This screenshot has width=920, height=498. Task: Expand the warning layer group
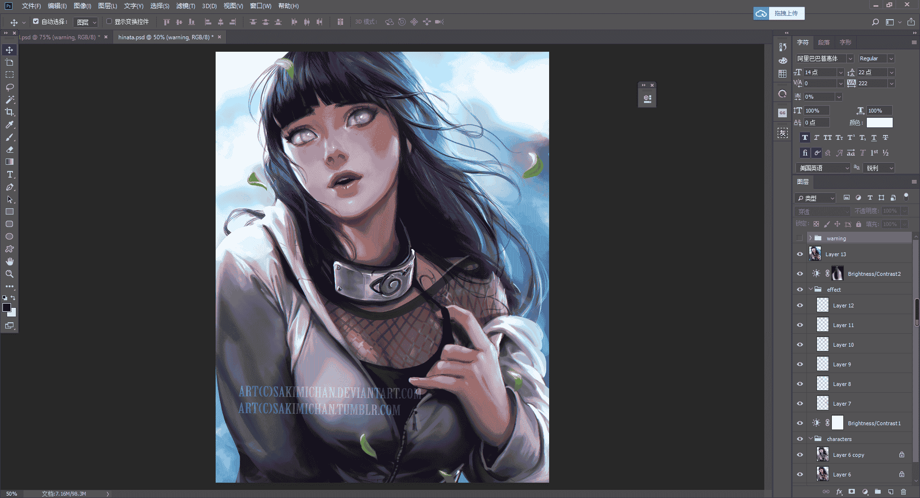click(x=810, y=238)
